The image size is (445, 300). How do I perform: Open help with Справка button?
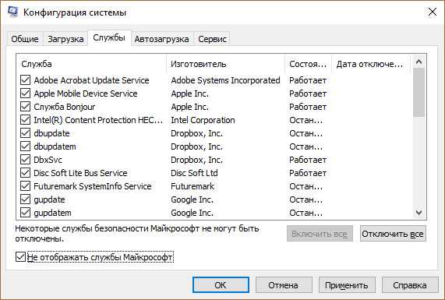(409, 285)
